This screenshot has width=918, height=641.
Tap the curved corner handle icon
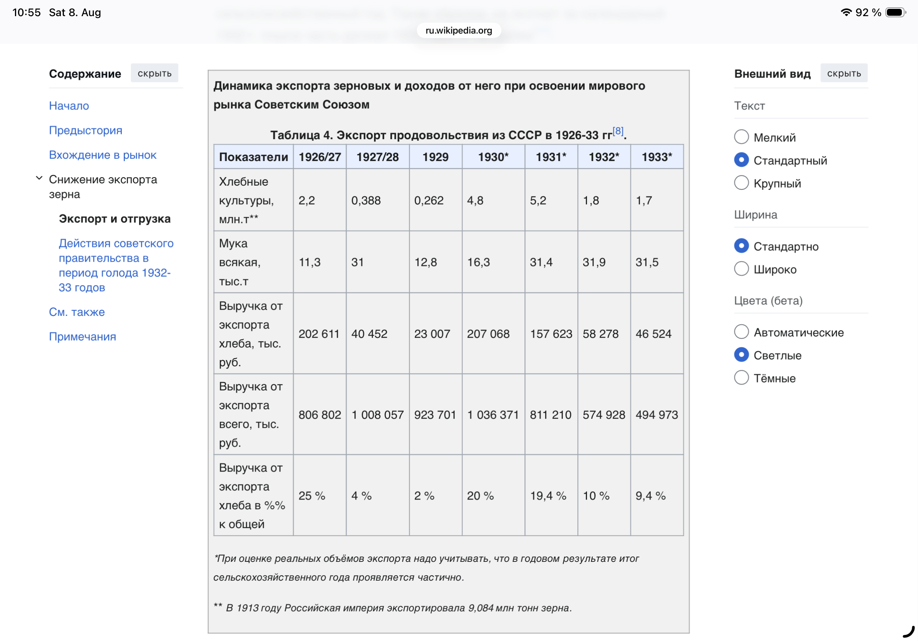pyautogui.click(x=908, y=632)
